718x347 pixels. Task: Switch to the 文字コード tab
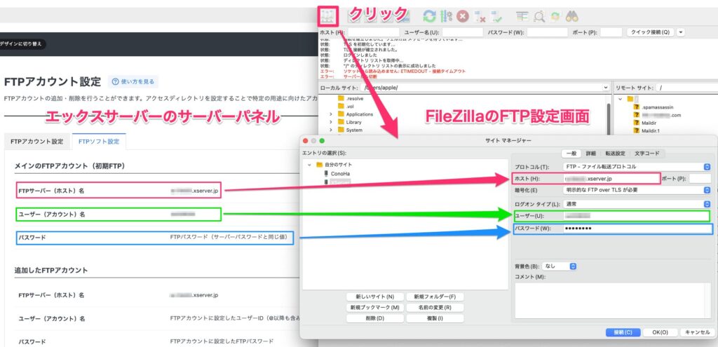click(x=647, y=154)
